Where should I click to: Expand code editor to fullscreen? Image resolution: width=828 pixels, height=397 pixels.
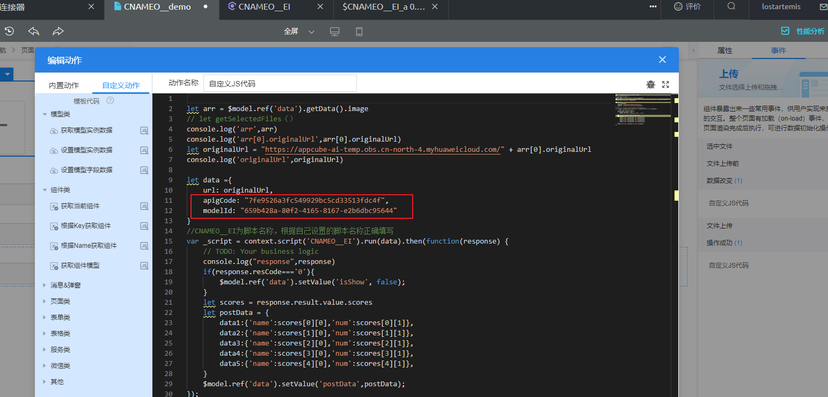(x=666, y=84)
